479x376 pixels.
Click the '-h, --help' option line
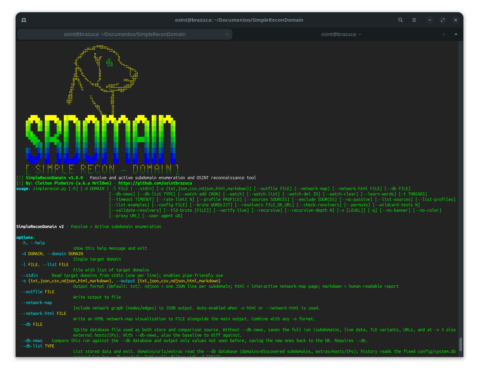[x=33, y=243]
